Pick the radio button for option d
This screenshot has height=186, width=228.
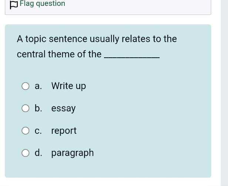[26, 153]
